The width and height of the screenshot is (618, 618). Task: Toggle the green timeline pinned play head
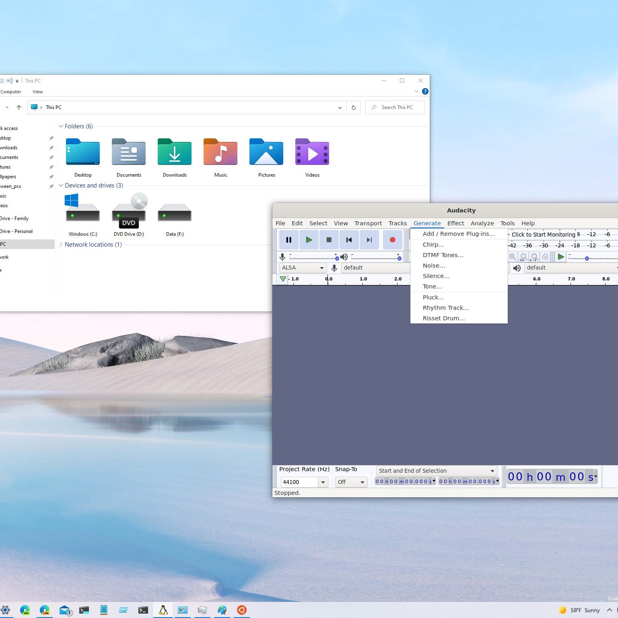(x=283, y=279)
